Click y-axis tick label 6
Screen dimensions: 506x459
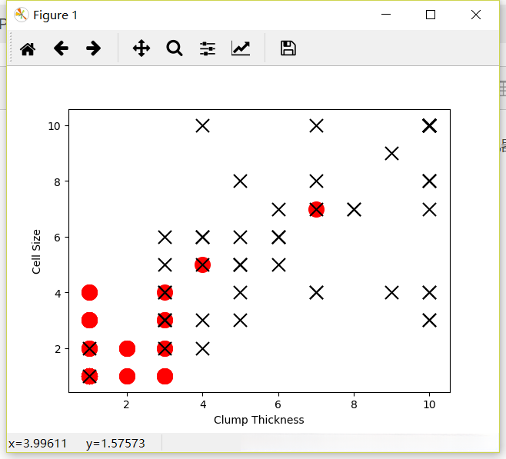coord(58,238)
